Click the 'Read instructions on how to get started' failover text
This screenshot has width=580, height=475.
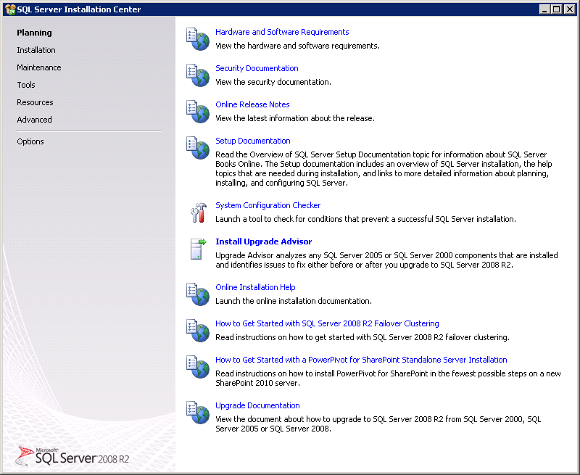[362, 337]
